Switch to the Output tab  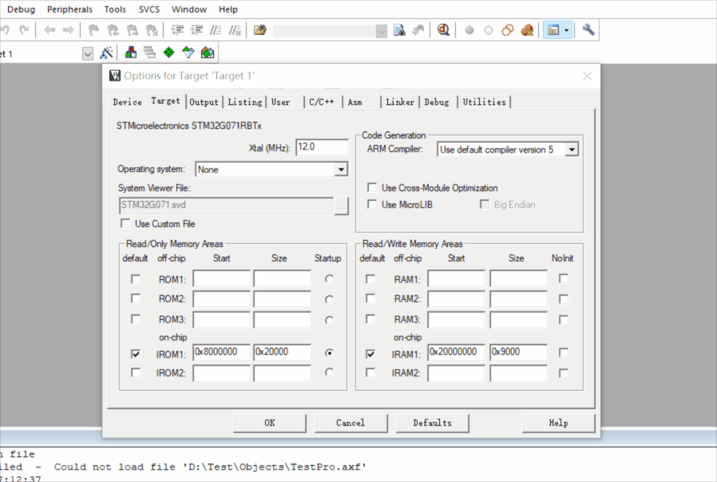pyautogui.click(x=204, y=102)
